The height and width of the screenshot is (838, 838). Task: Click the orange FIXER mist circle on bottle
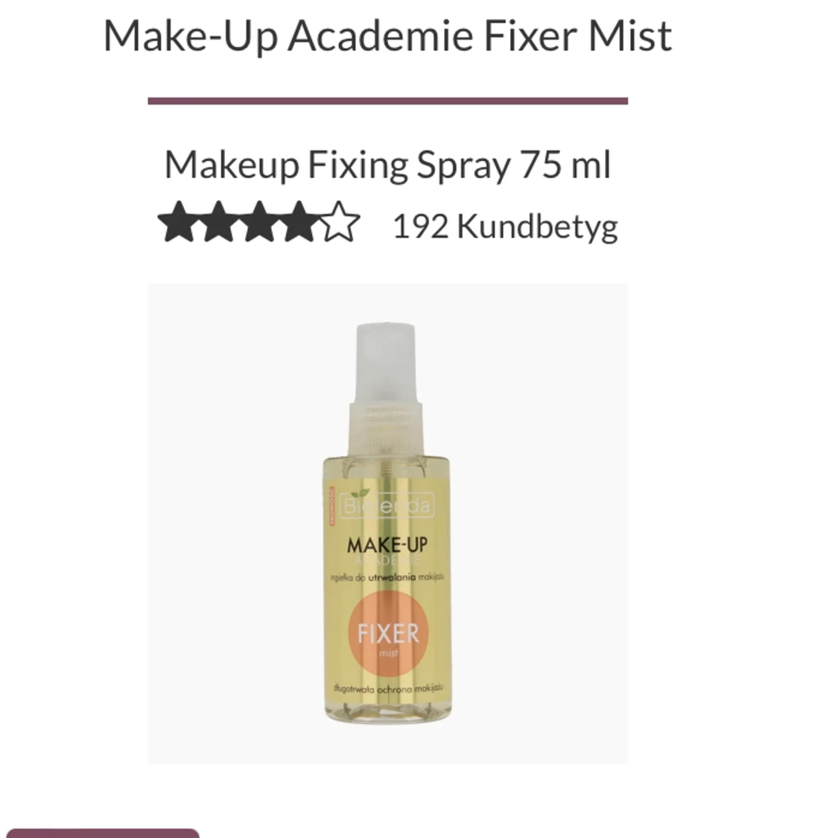[x=388, y=634]
